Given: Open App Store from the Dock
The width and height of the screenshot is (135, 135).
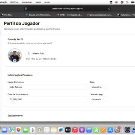Looking at the screenshot, I should 110,130.
